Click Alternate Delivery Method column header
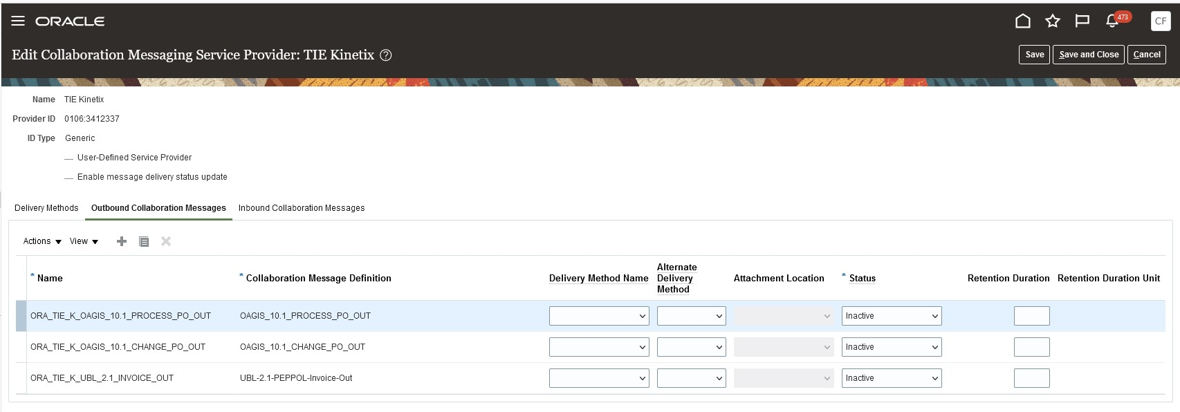Viewport: 1180px width, 412px height. pyautogui.click(x=677, y=278)
